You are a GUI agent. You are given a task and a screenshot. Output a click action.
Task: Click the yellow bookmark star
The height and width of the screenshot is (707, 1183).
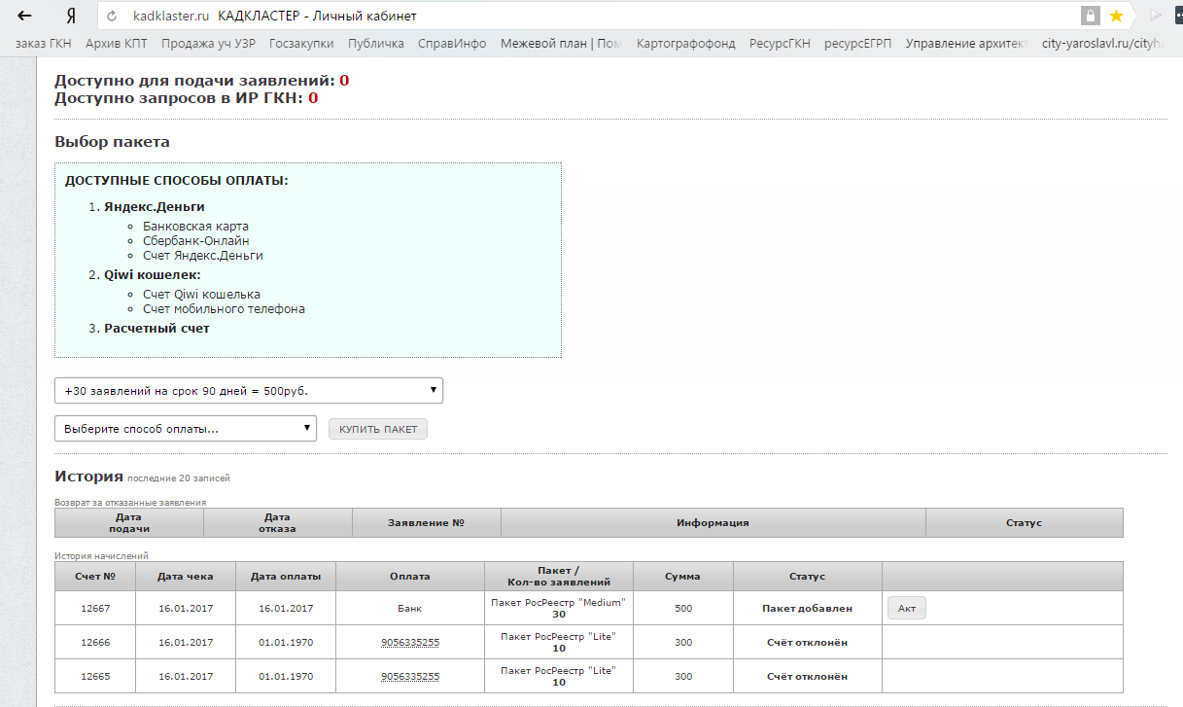tap(1116, 17)
